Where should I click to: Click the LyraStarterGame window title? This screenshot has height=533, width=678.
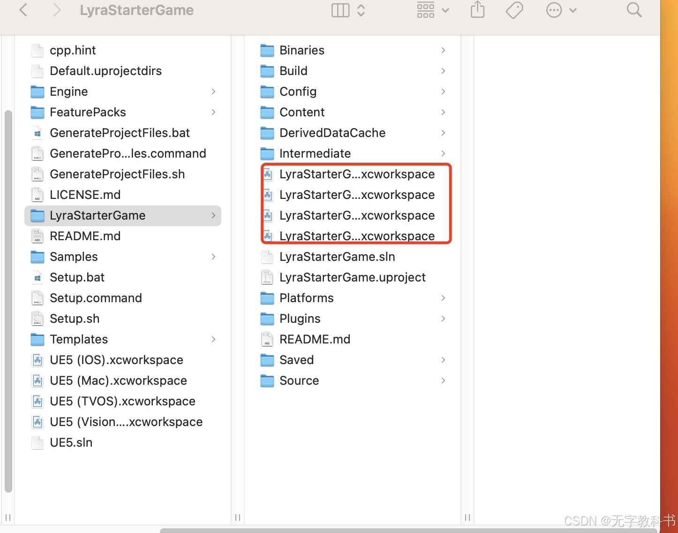tap(136, 10)
